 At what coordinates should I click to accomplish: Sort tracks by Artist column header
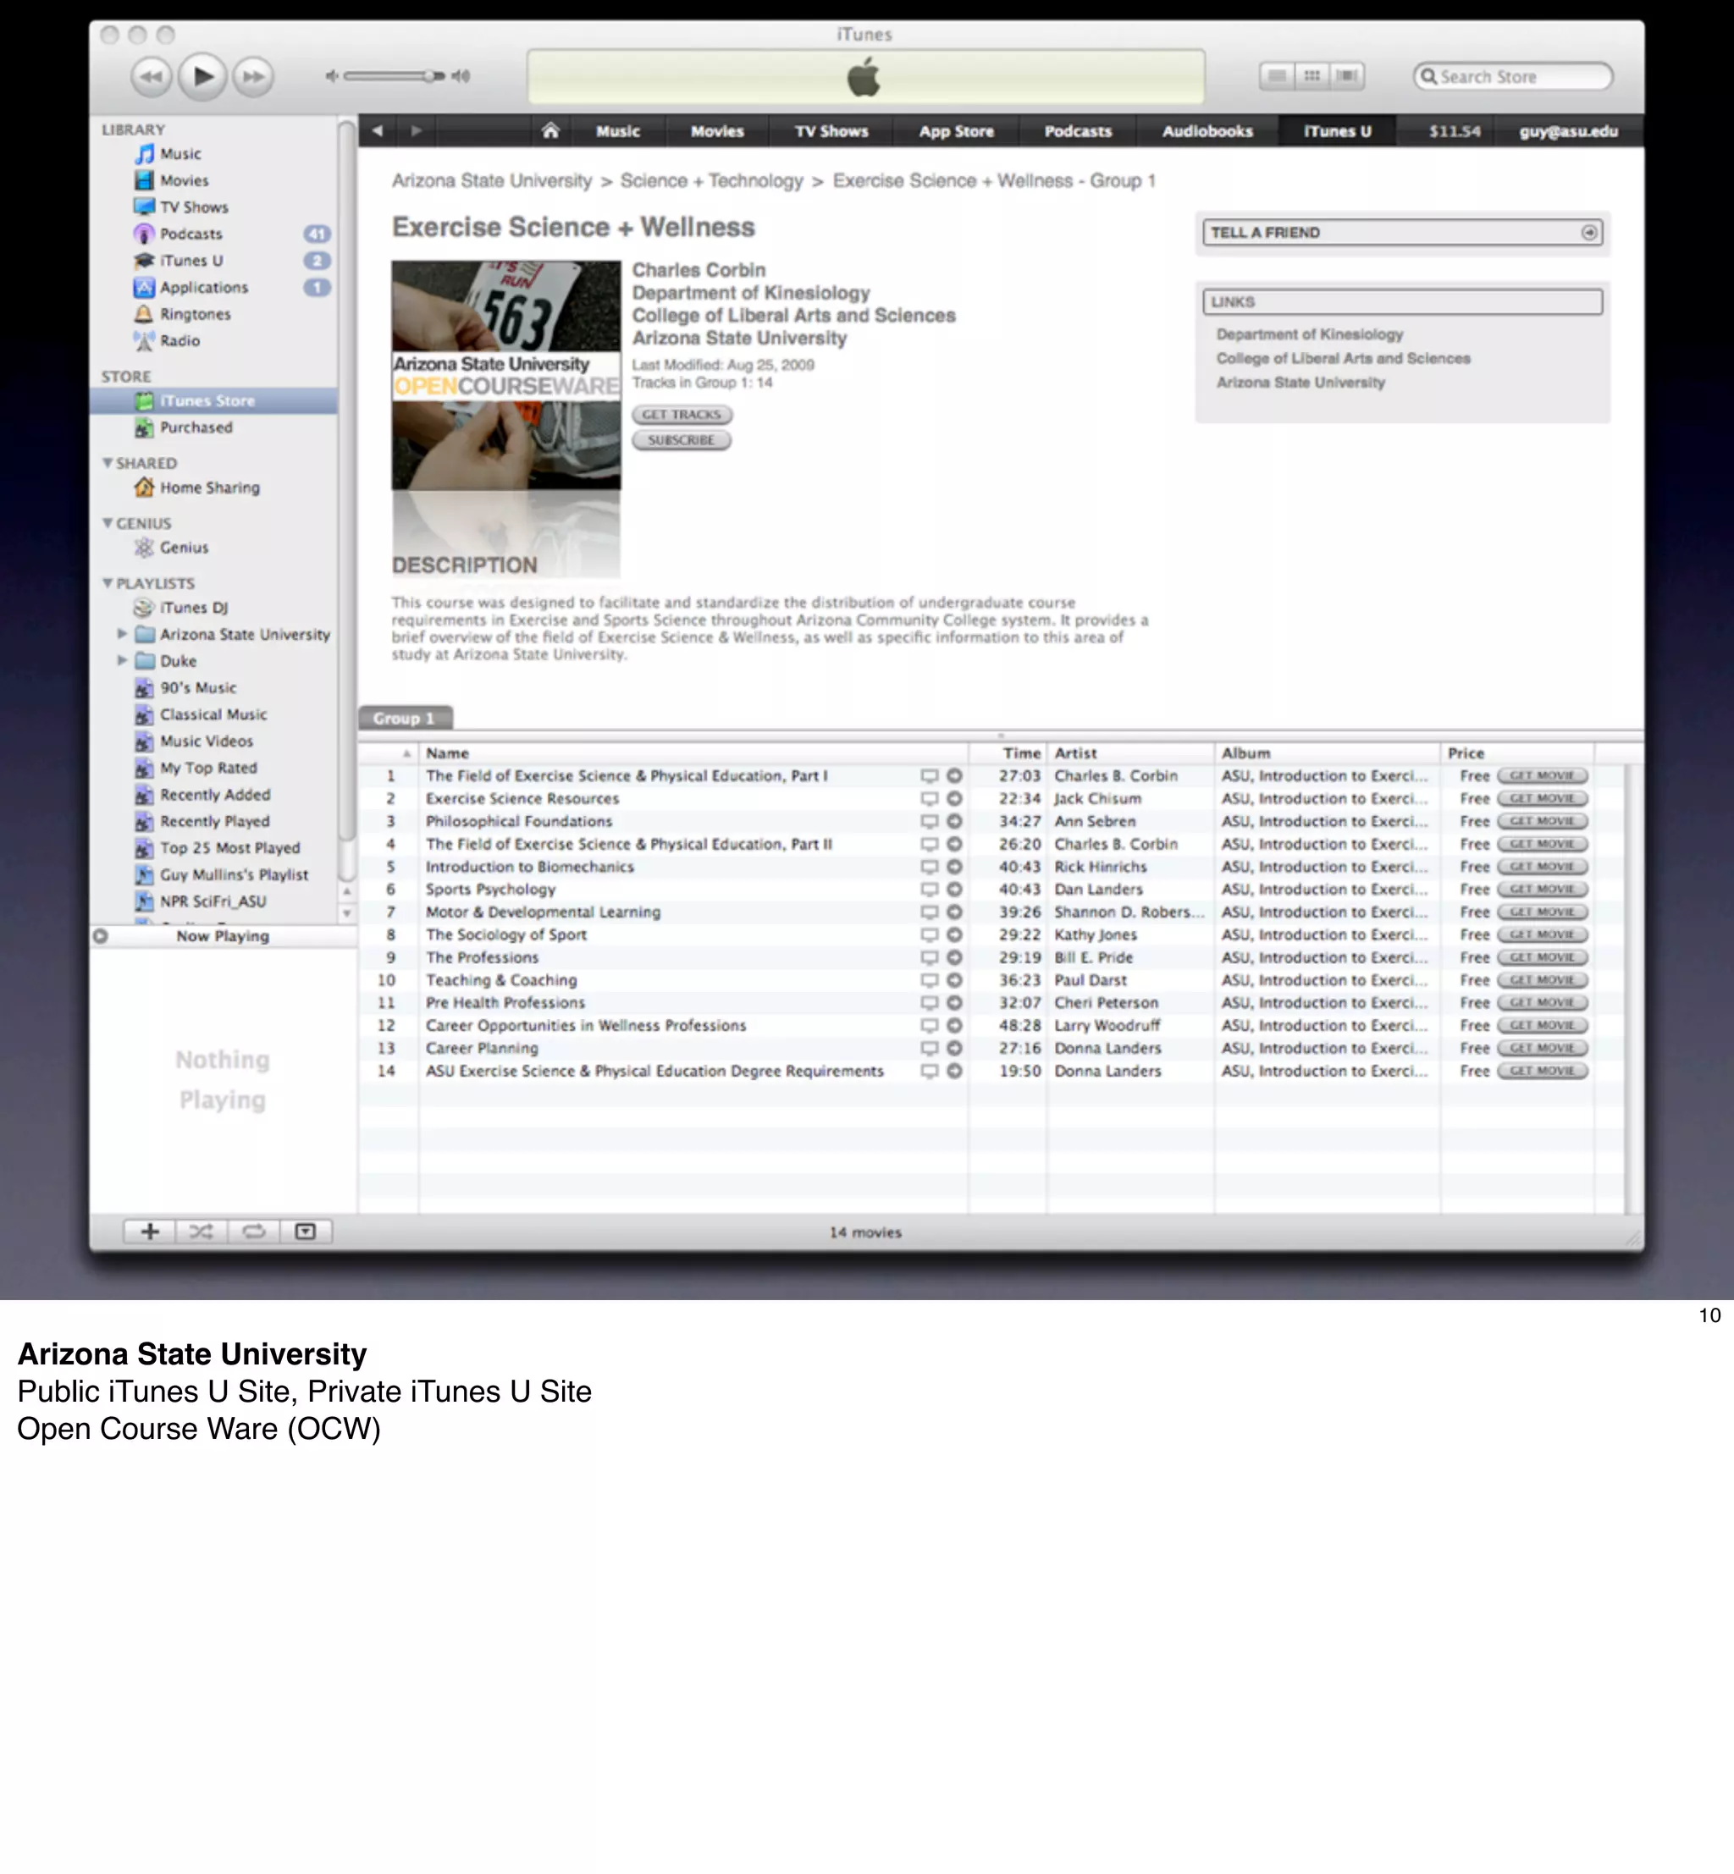[x=1129, y=753]
